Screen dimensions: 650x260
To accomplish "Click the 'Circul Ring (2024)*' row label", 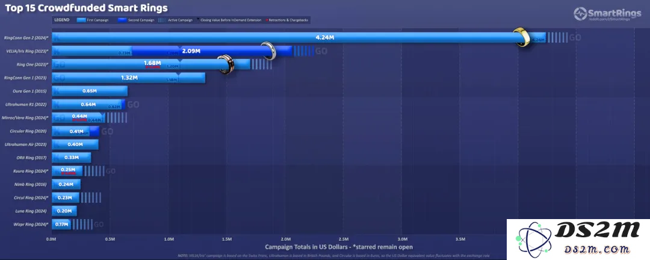I will coord(31,198).
